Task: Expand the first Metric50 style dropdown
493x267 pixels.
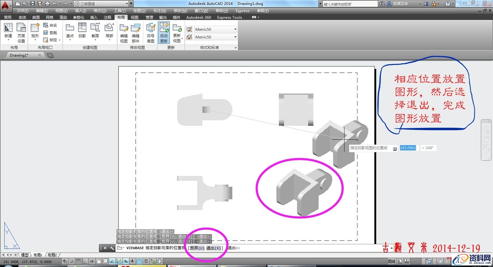Action: coord(235,29)
